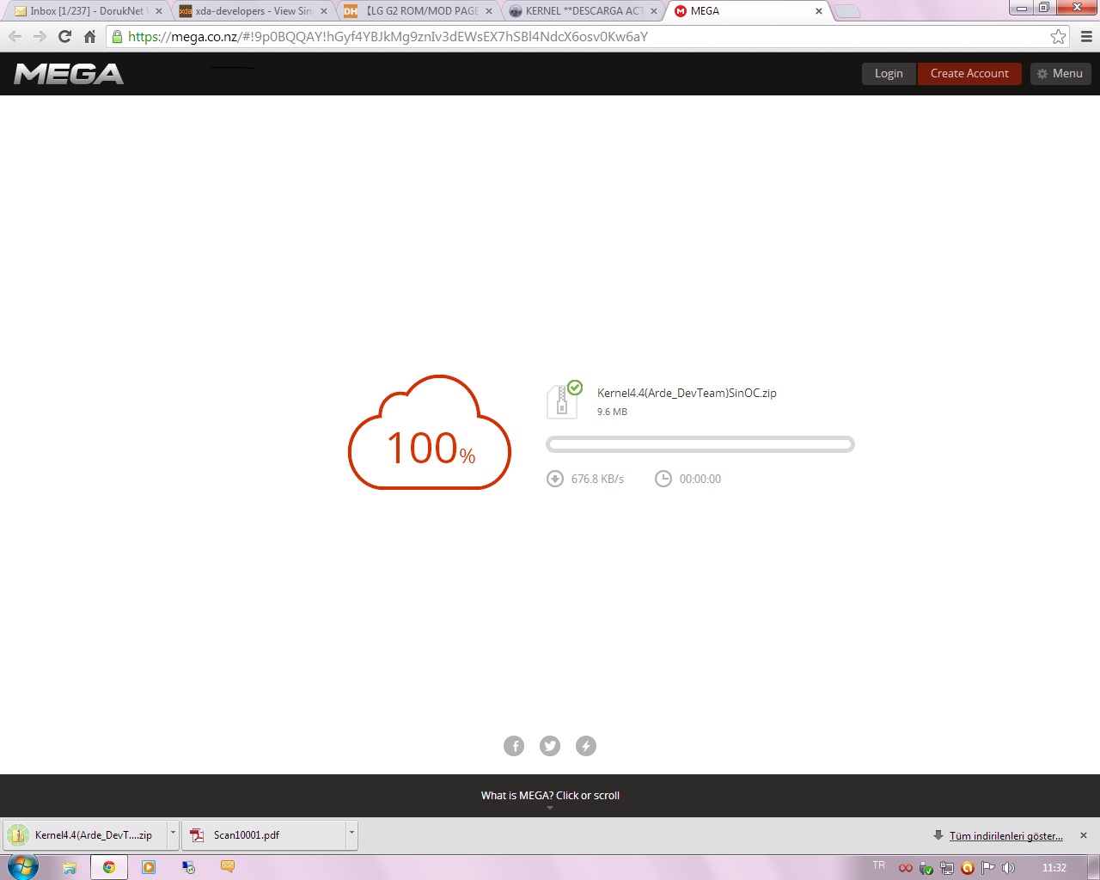Go to browser home page icon
Screen dimensions: 1100x880
click(x=89, y=36)
